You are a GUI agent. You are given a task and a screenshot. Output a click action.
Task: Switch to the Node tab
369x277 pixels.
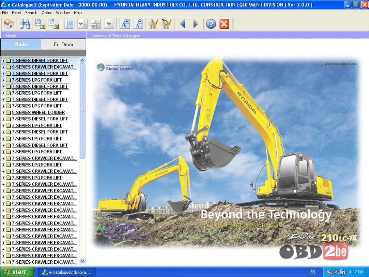(21, 44)
